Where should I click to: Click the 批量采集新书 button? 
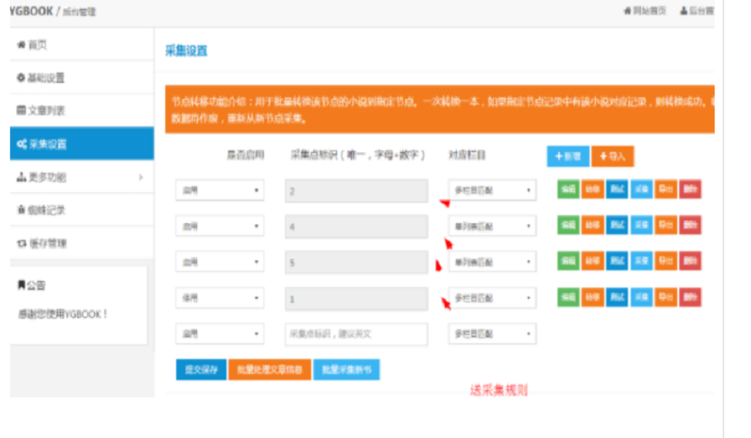click(x=346, y=370)
